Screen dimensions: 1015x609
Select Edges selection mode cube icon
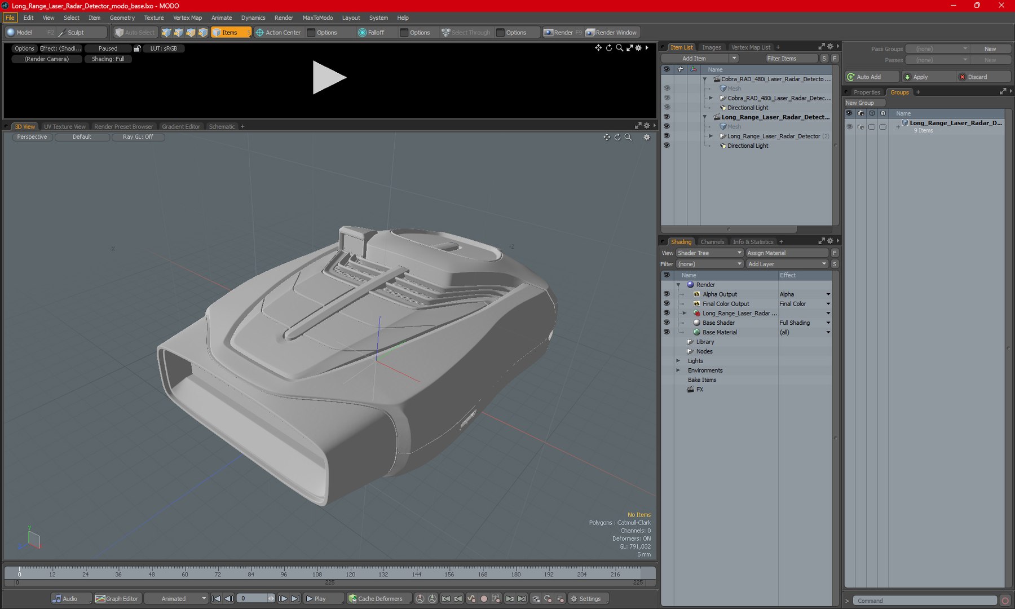[x=179, y=33]
